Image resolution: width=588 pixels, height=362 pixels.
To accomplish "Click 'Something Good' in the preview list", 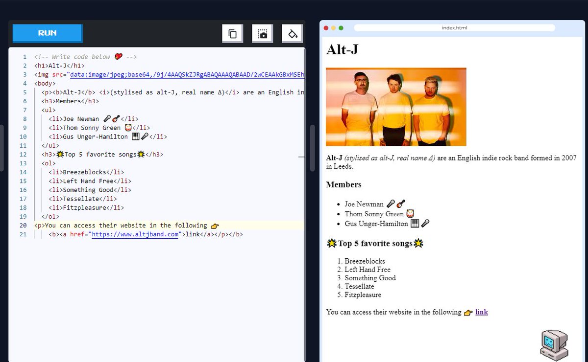I will tap(370, 278).
